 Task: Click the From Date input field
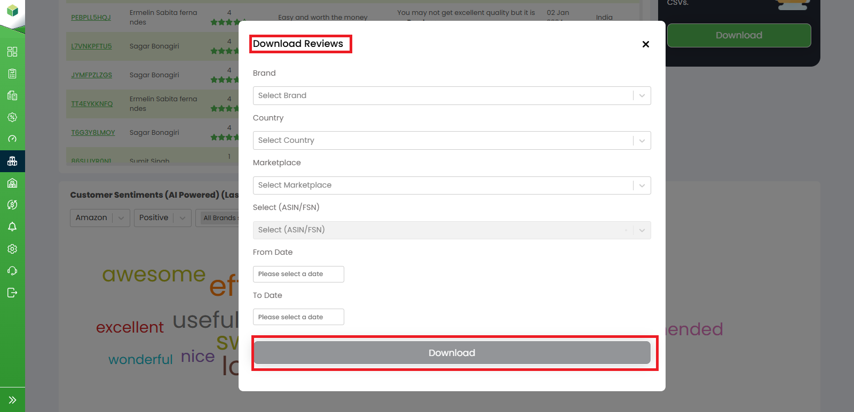click(x=298, y=274)
